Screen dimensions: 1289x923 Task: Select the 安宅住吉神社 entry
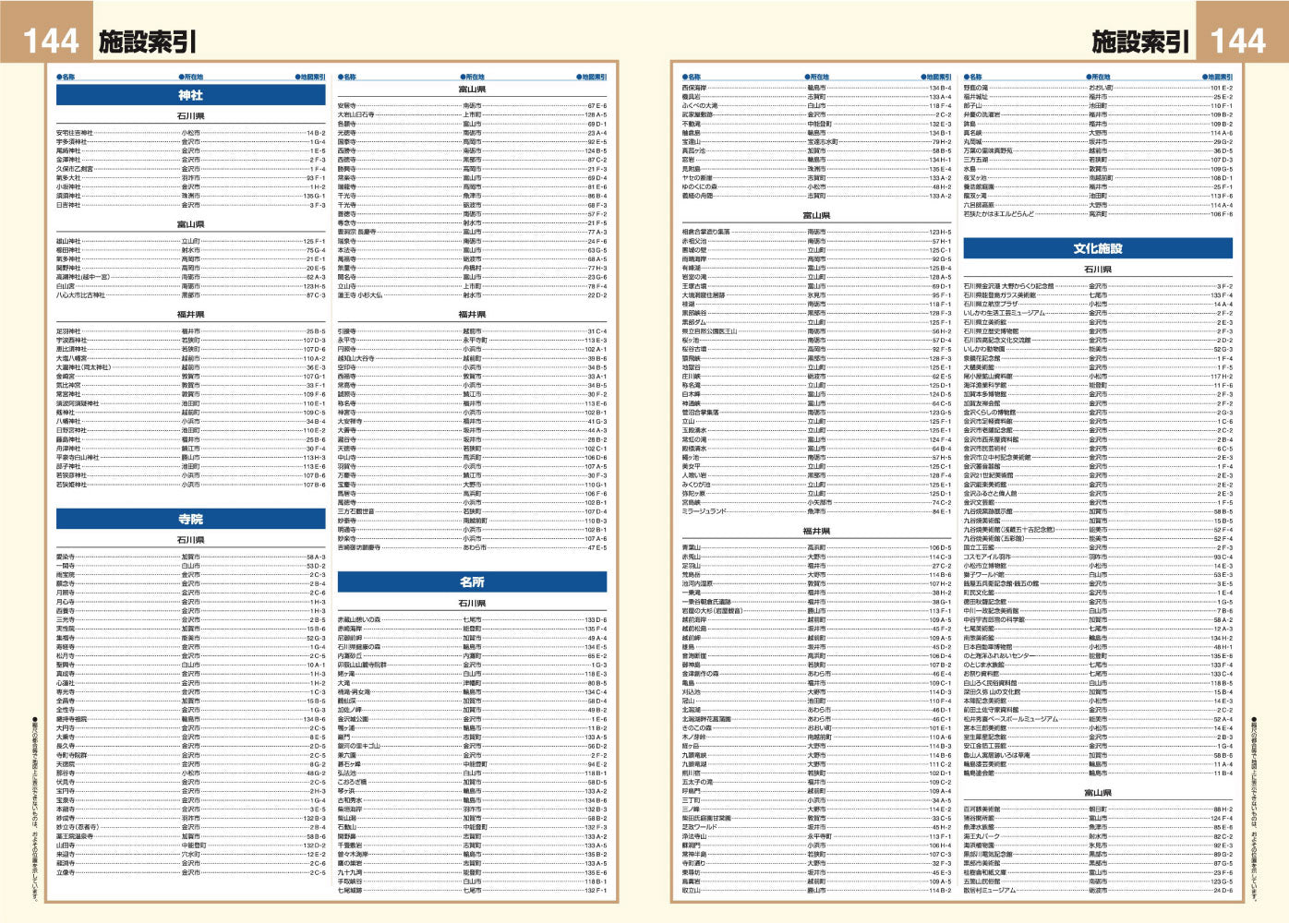[75, 133]
